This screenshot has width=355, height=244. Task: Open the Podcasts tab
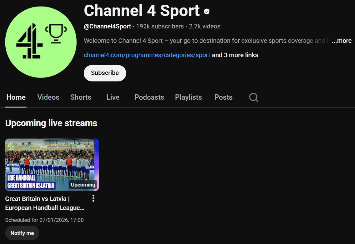(149, 97)
